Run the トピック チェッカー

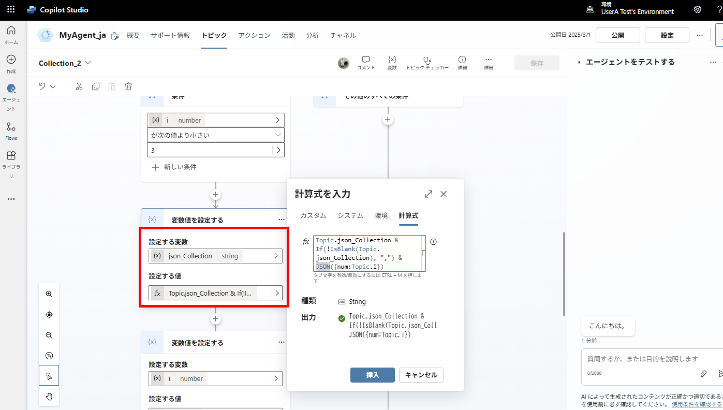point(427,63)
